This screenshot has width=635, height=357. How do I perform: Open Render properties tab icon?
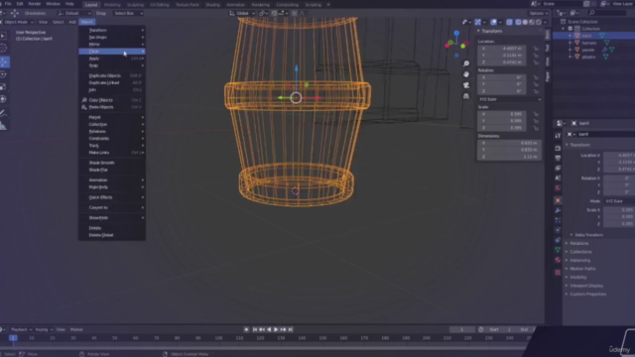click(558, 148)
